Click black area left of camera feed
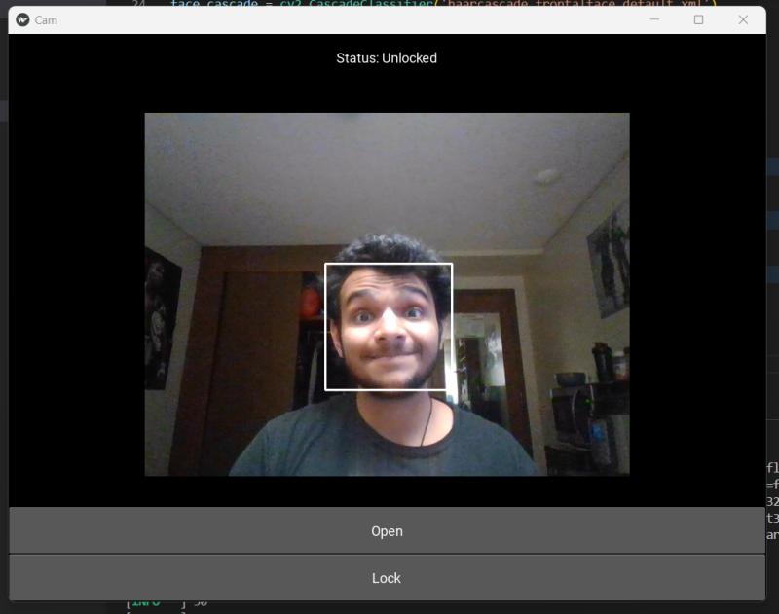779x614 pixels. pos(76,292)
